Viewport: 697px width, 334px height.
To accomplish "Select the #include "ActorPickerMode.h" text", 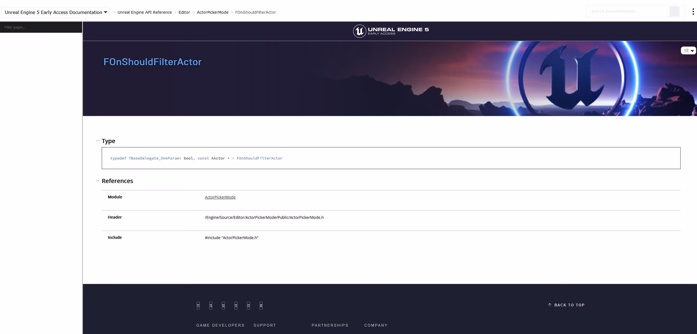I will pos(231,238).
